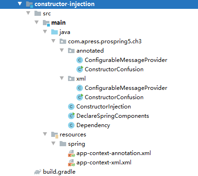This screenshot has height=176, width=198.
Task: Select ConstructorInjection class in tree
Action: pyautogui.click(x=103, y=107)
